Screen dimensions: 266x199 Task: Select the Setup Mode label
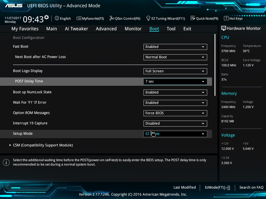[23, 133]
